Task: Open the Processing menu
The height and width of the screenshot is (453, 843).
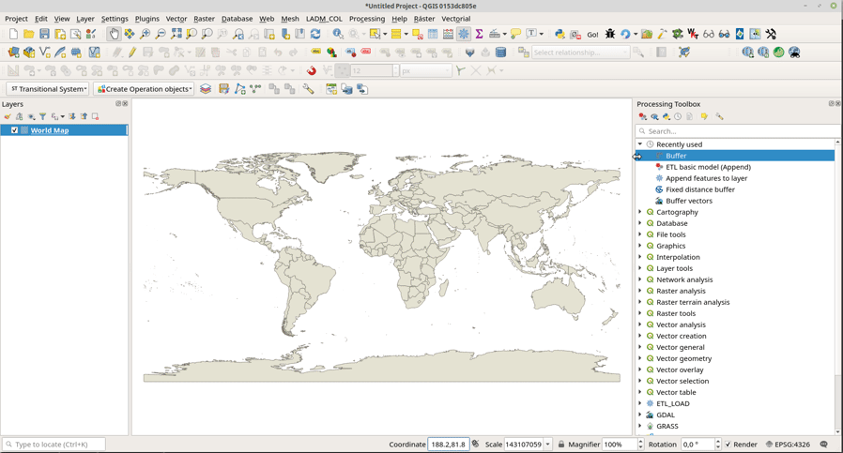Action: pos(367,18)
